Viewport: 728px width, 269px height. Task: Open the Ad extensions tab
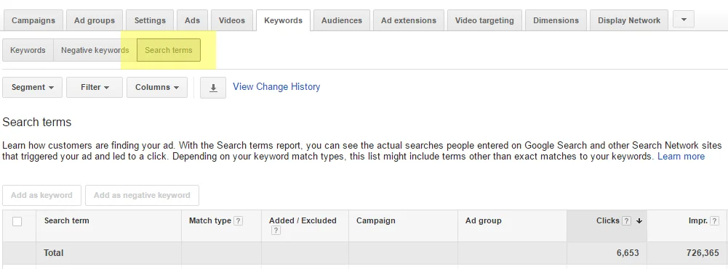[x=409, y=20]
